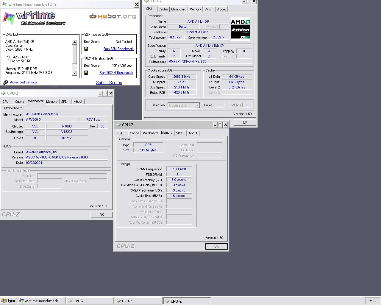Click the memory Size field 512 MBytes
This screenshot has height=305, width=381.
pos(148,150)
